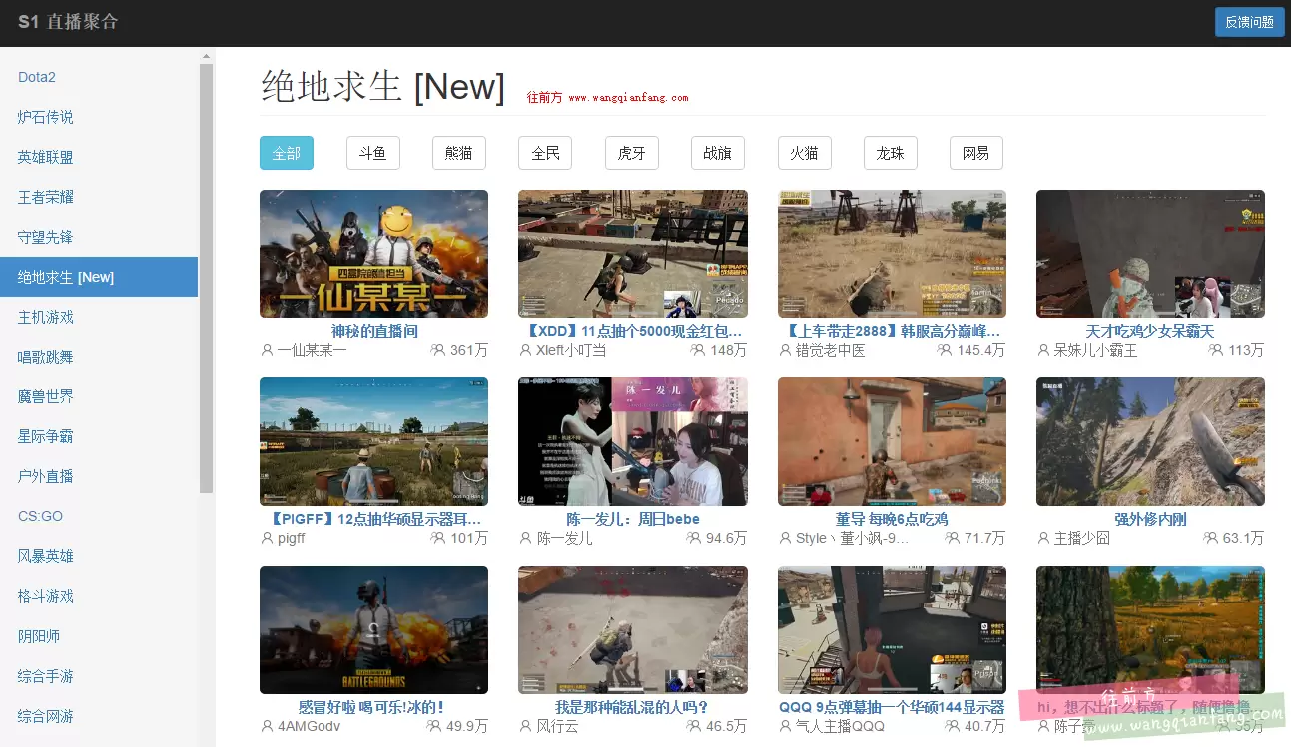Screen dimensions: 1291x747
Task: Click the active 绝地求生 [New] sidebar item
Action: click(99, 277)
